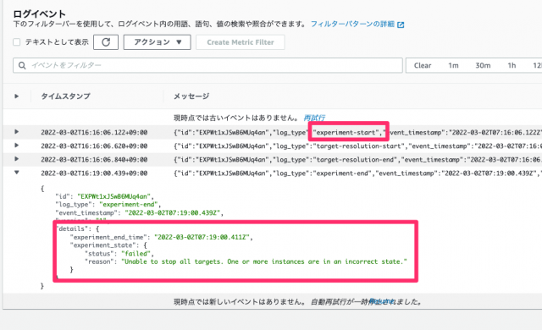Collapse the 16:19:00.439 experiment-end row
This screenshot has width=542, height=330.
click(x=16, y=173)
